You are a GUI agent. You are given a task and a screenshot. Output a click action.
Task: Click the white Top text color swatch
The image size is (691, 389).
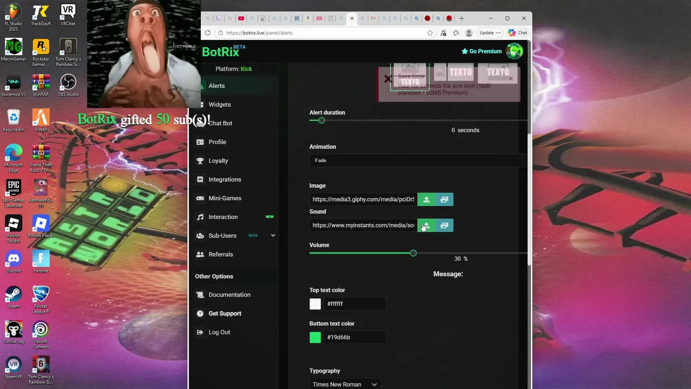[x=315, y=304]
